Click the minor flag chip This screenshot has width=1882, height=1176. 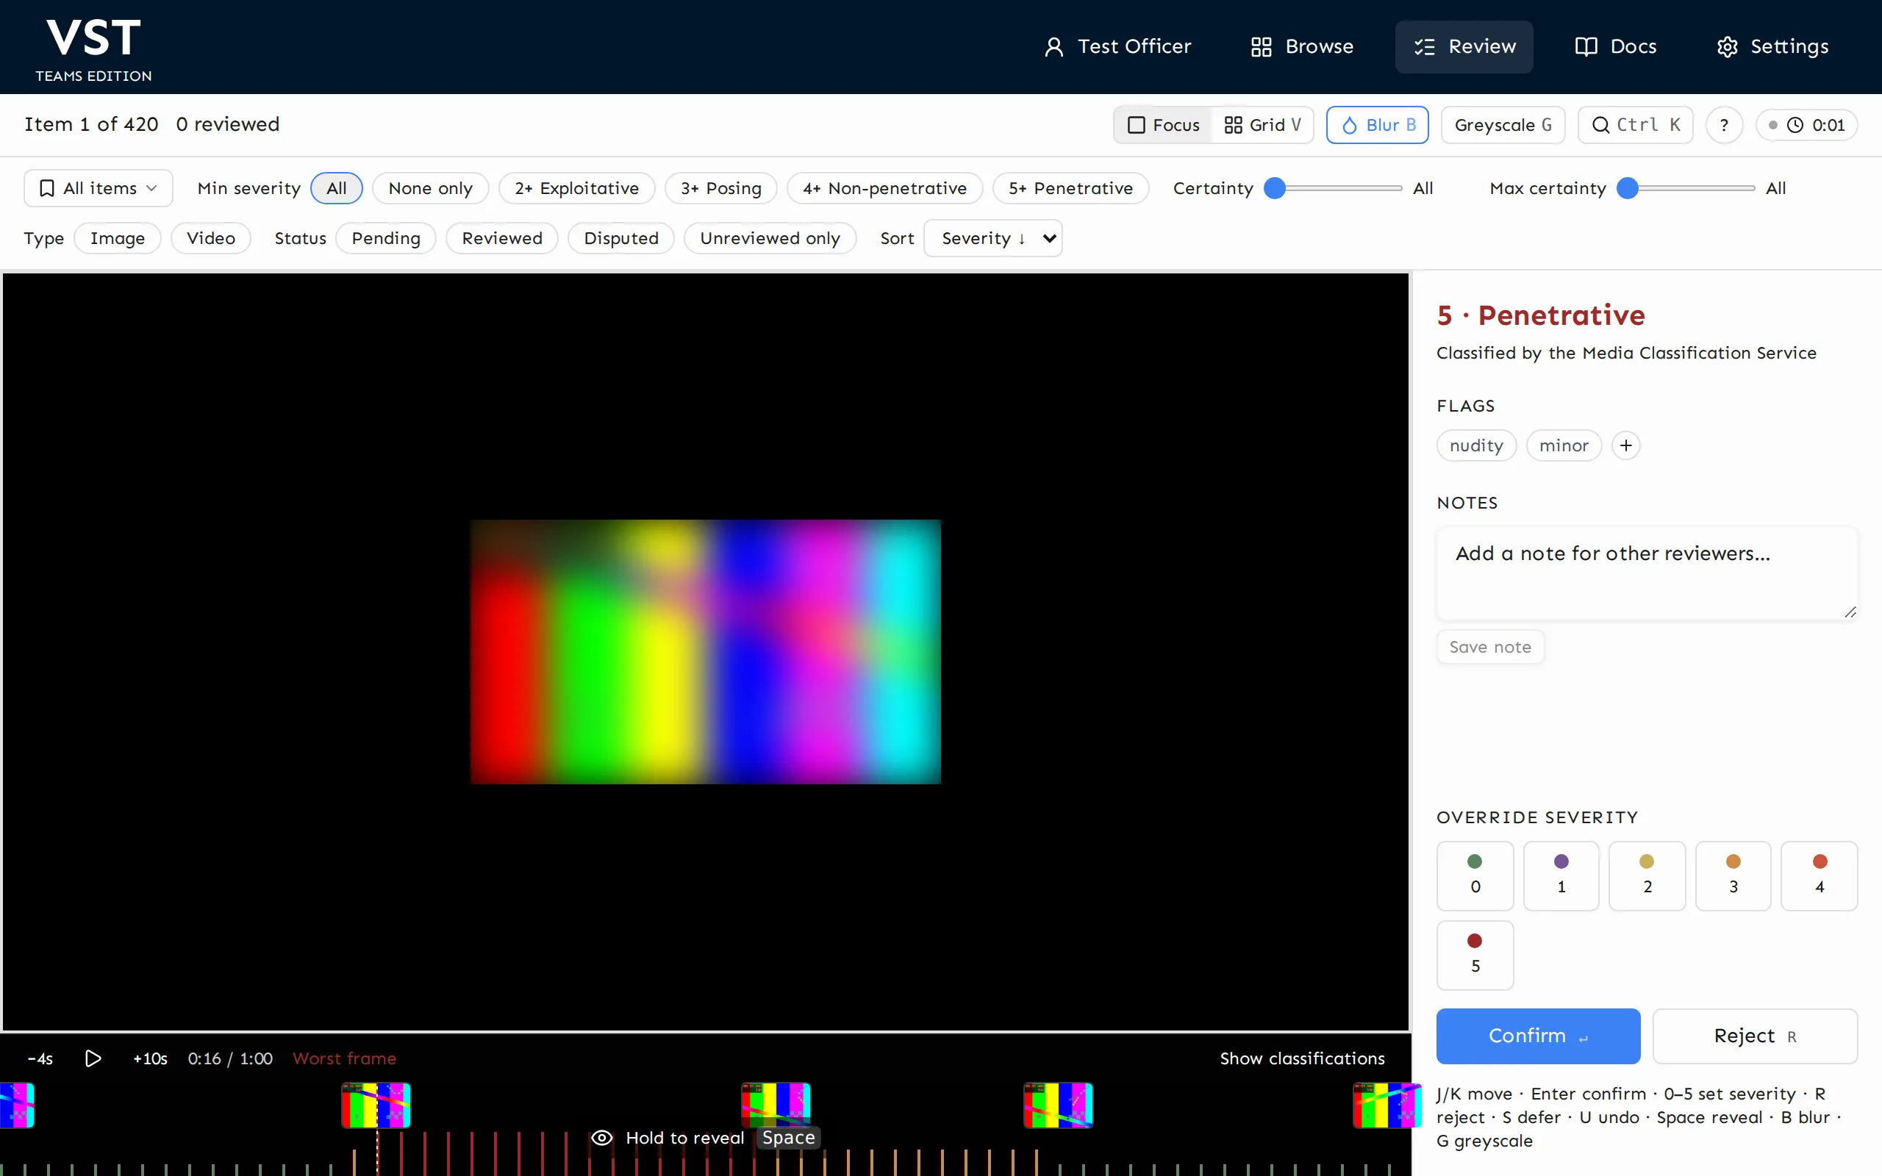[x=1563, y=445]
